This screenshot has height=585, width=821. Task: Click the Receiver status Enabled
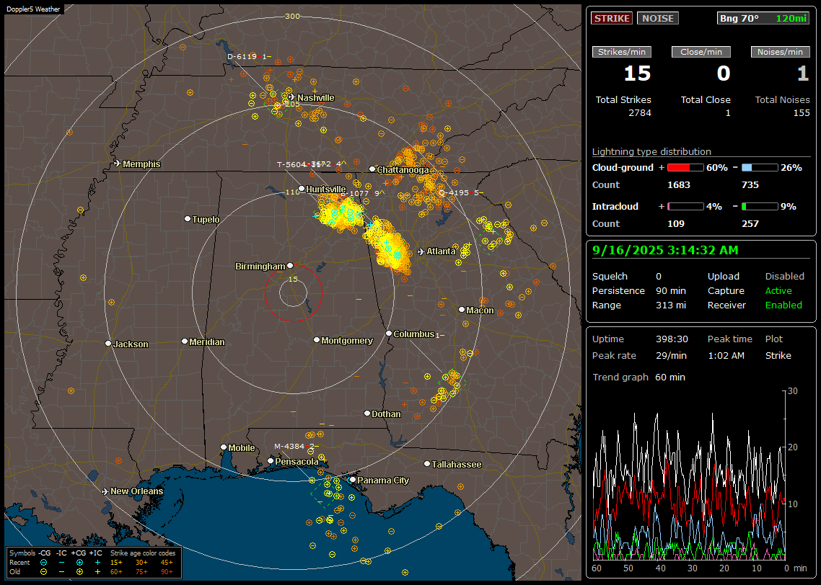click(x=783, y=305)
